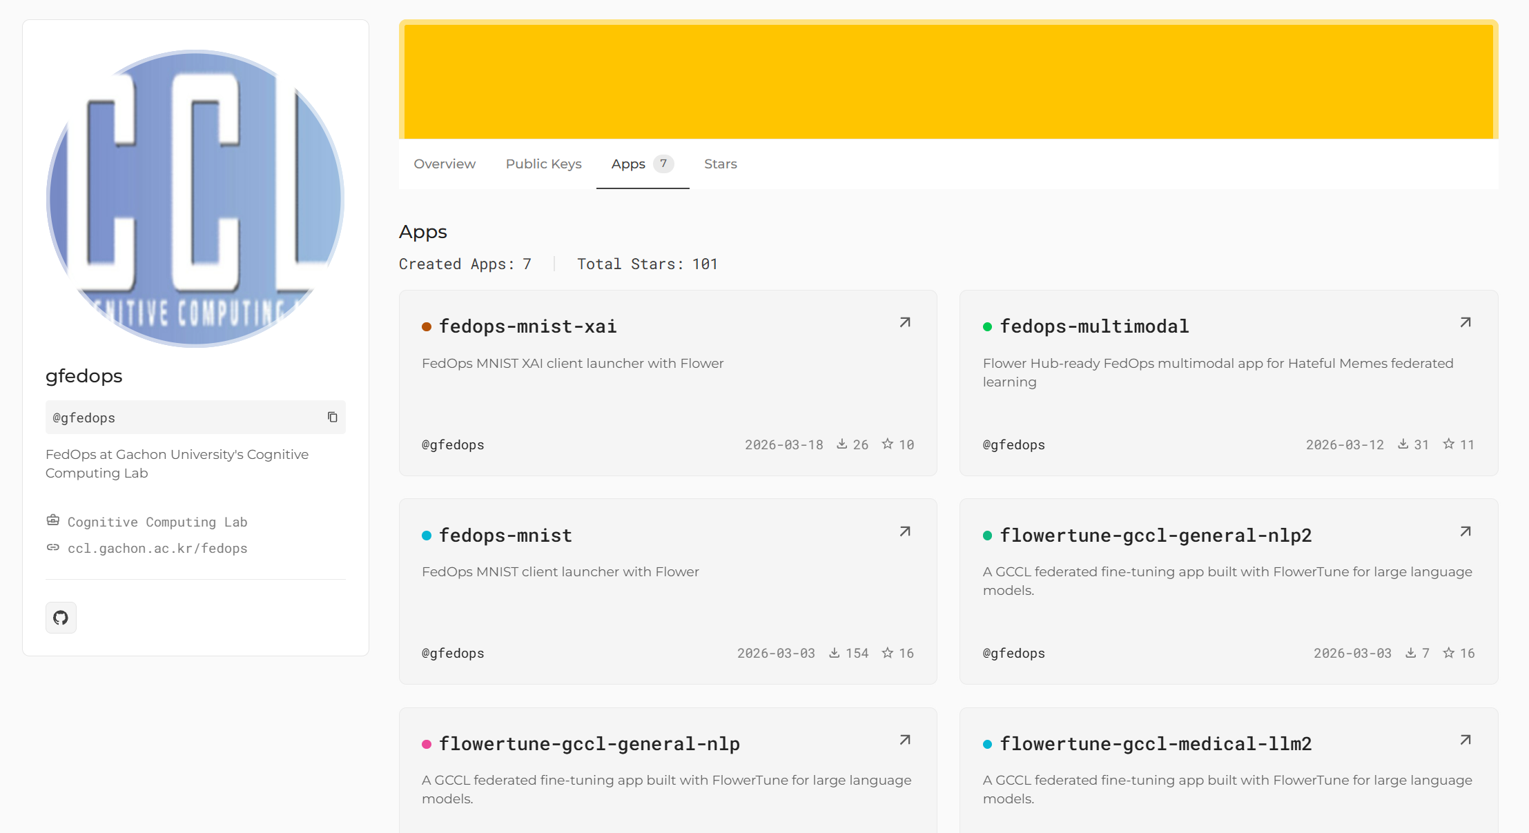1529x833 pixels.
Task: Click @gfedops author on fedops-multimodal card
Action: pyautogui.click(x=1013, y=444)
